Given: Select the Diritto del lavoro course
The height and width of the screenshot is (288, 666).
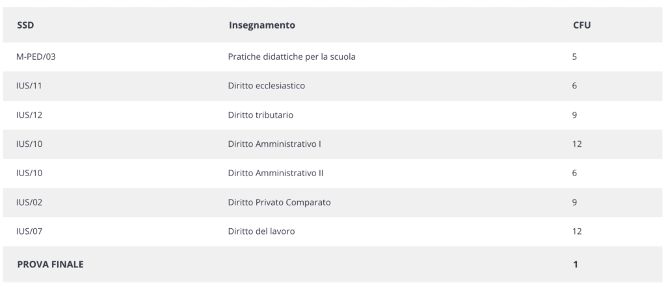Looking at the screenshot, I should click(261, 231).
